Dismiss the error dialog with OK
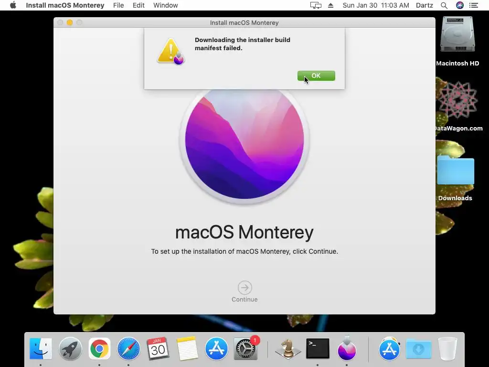This screenshot has height=367, width=489. (x=316, y=76)
